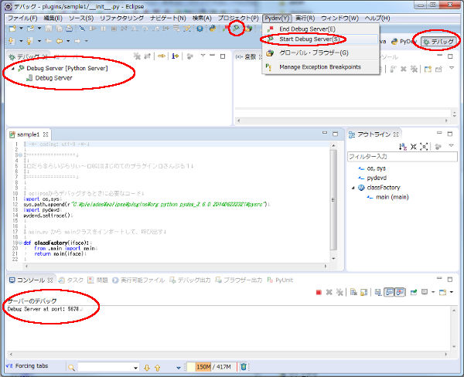
Task: Open Outline view menu triangle
Action: coord(452,145)
